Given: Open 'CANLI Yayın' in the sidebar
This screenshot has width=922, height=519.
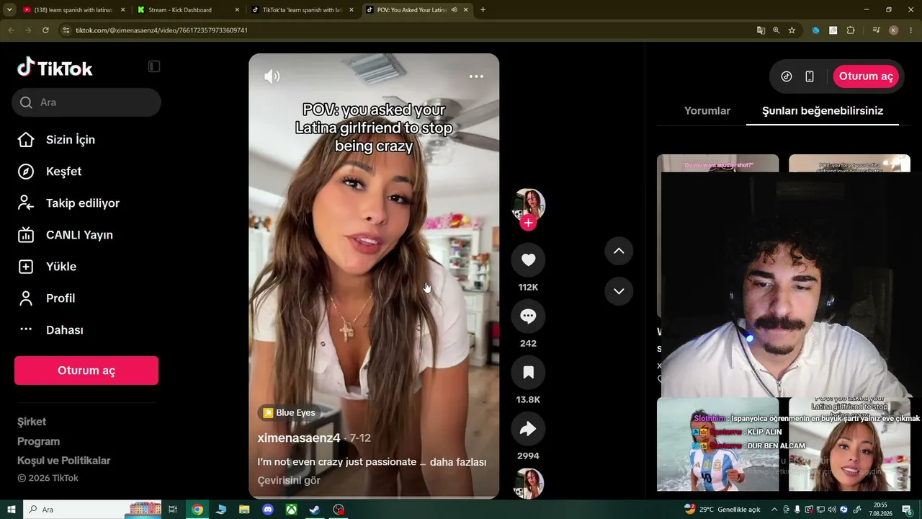Looking at the screenshot, I should [x=79, y=235].
